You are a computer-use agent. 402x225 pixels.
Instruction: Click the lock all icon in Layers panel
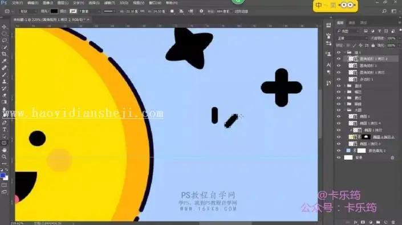click(373, 45)
